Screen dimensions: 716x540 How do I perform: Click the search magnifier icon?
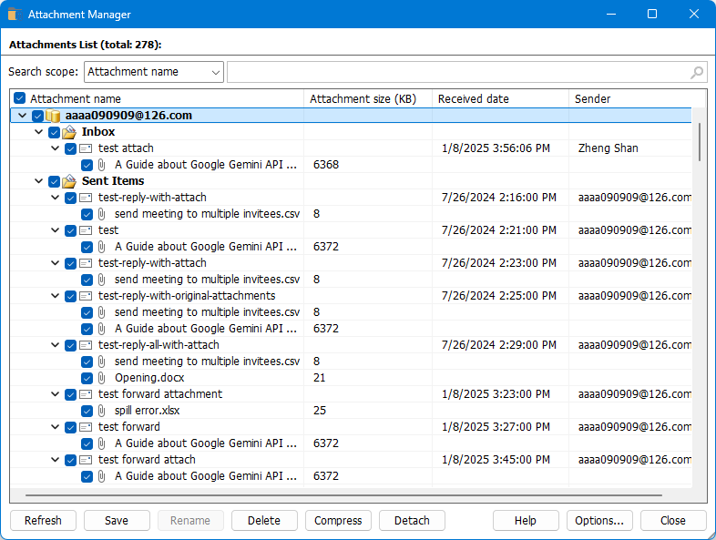pyautogui.click(x=697, y=73)
